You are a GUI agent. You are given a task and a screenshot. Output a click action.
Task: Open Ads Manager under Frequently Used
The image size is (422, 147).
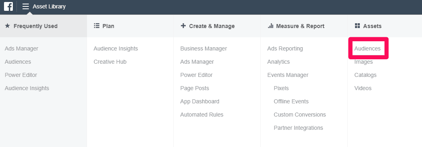click(22, 48)
